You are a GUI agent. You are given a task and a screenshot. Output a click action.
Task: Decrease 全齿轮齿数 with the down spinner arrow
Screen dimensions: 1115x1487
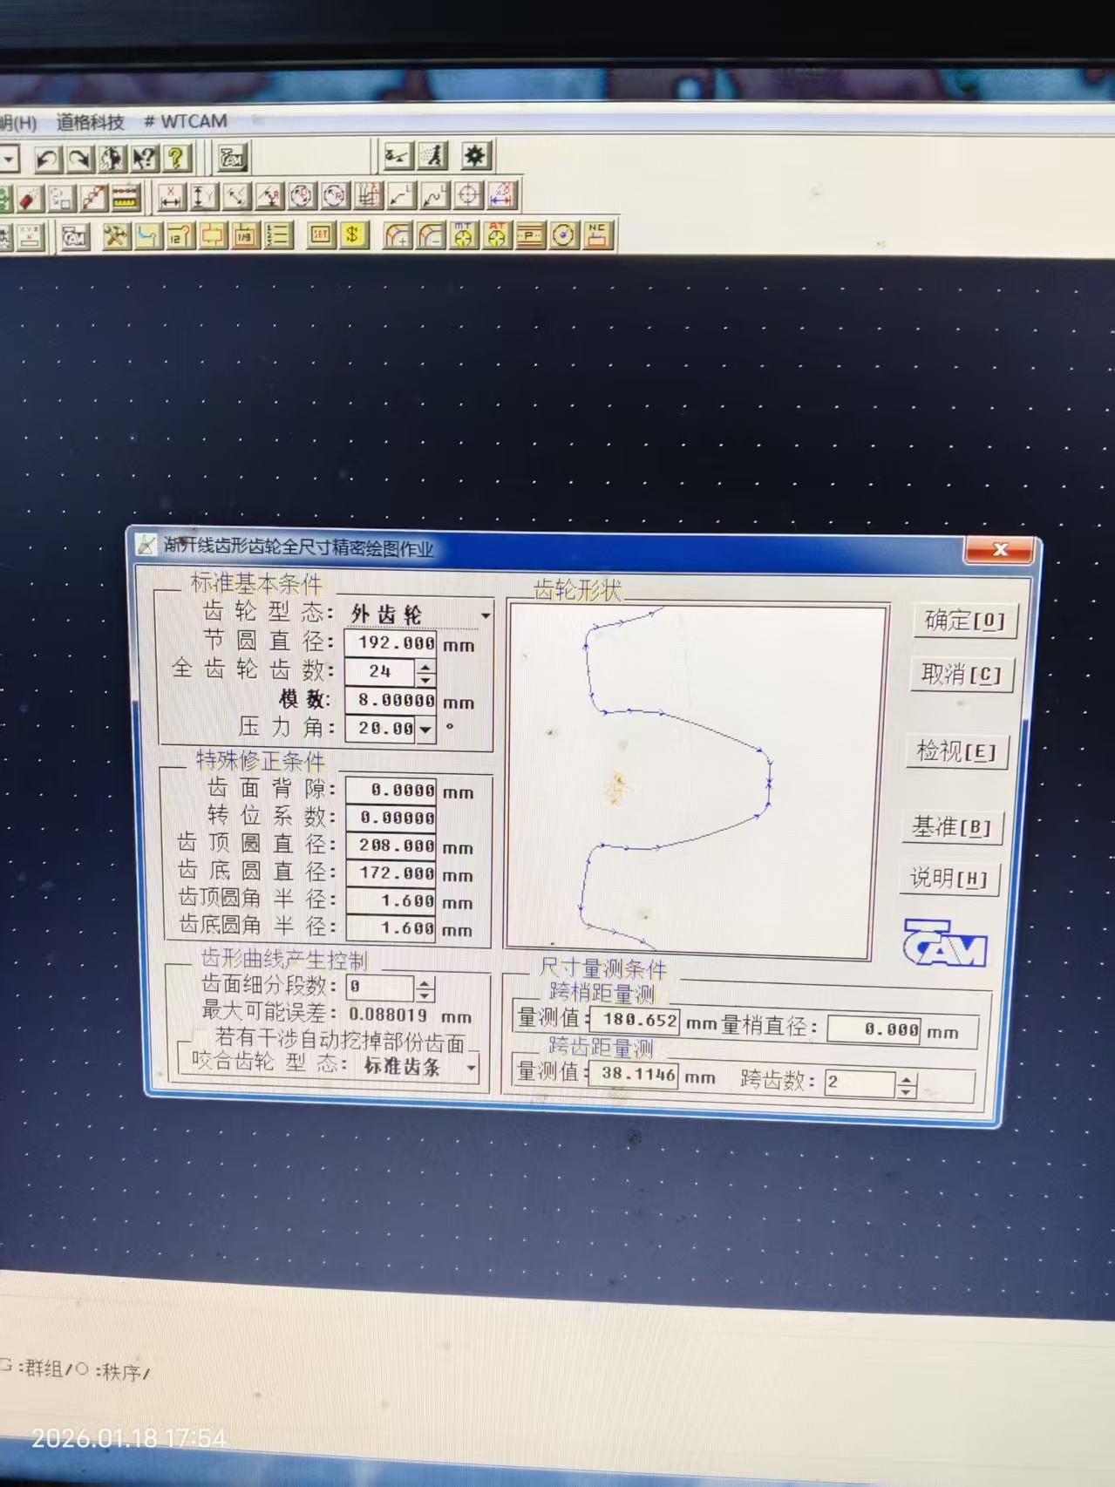click(x=425, y=679)
